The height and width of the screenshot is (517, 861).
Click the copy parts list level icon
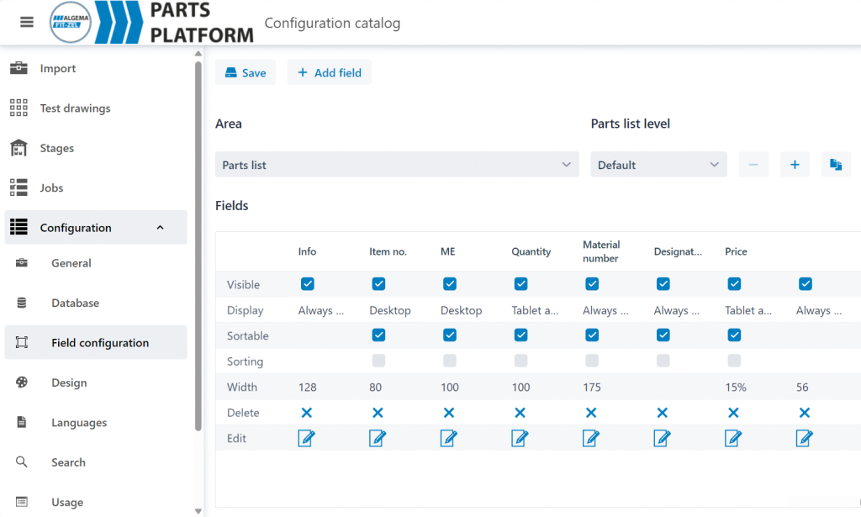point(836,165)
